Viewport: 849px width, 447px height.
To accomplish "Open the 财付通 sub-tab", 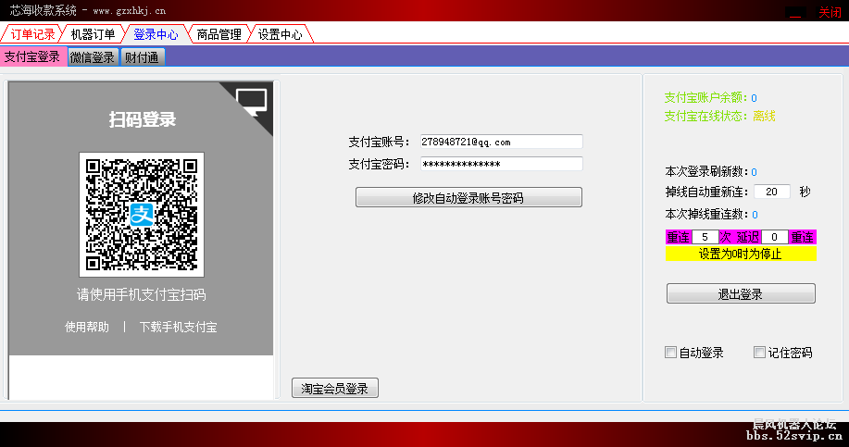I will [142, 56].
